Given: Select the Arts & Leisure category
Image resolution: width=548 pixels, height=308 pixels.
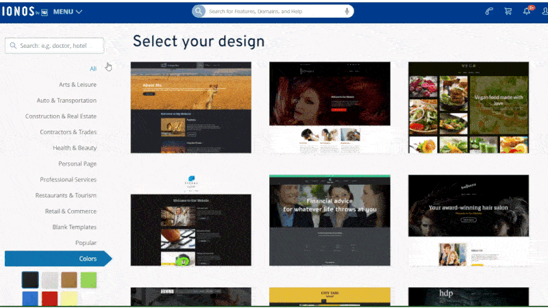Looking at the screenshot, I should click(x=77, y=85).
